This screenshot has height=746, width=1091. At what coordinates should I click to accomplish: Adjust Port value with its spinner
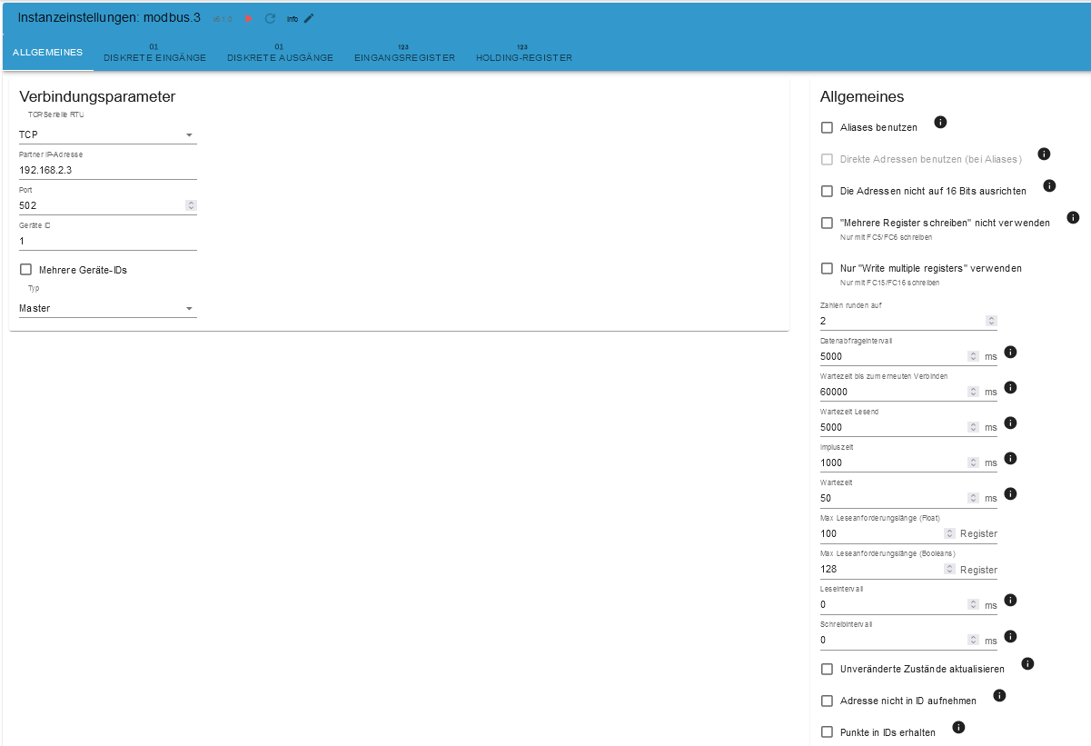191,205
